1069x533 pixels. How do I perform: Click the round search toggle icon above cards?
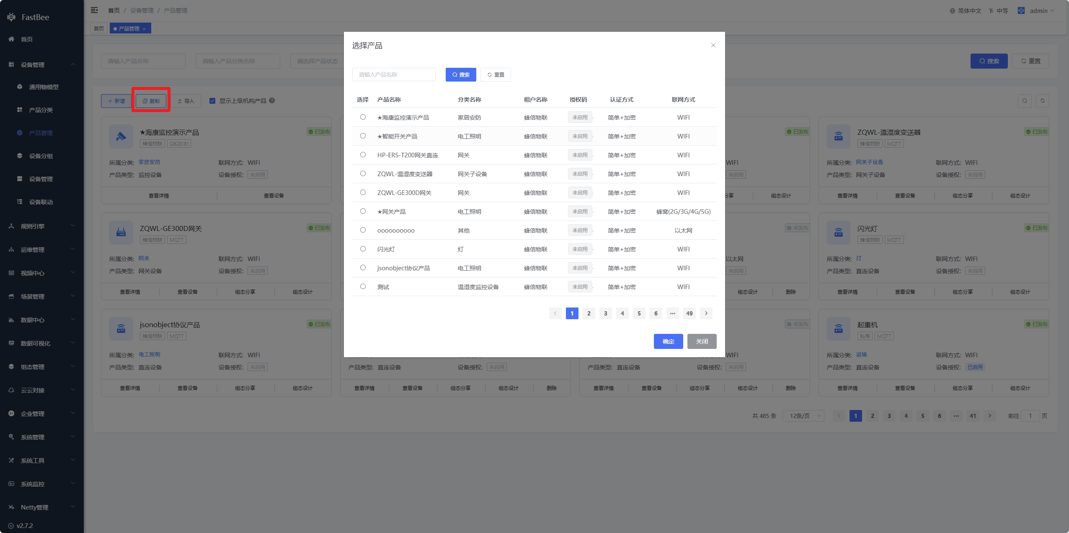pyautogui.click(x=1025, y=101)
